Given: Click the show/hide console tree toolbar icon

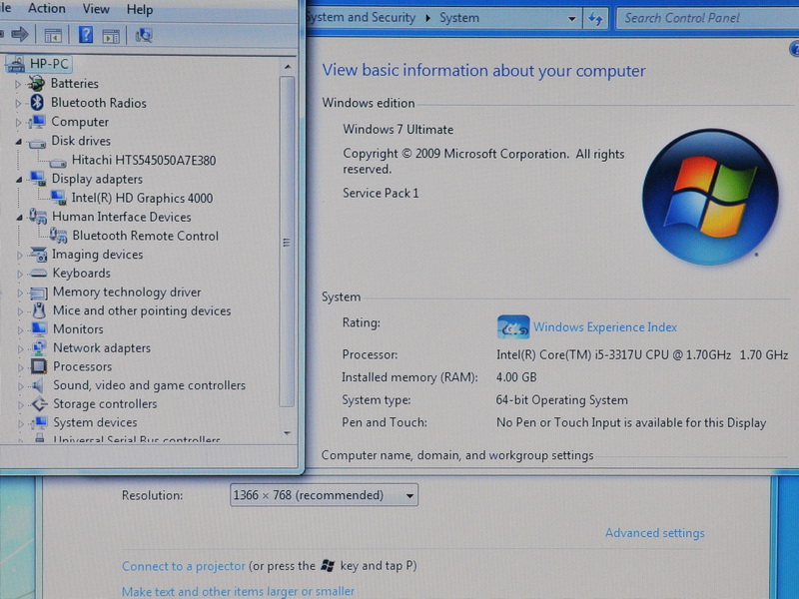Looking at the screenshot, I should [x=53, y=36].
